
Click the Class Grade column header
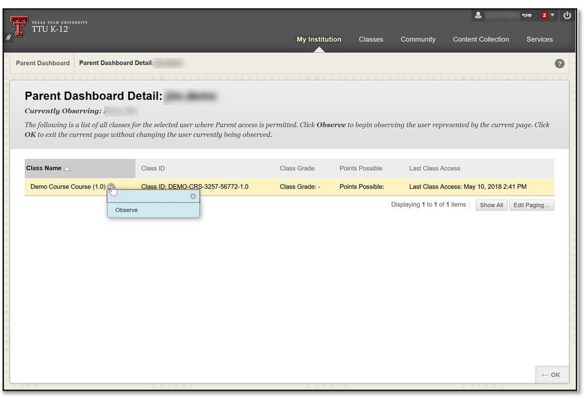pyautogui.click(x=297, y=168)
